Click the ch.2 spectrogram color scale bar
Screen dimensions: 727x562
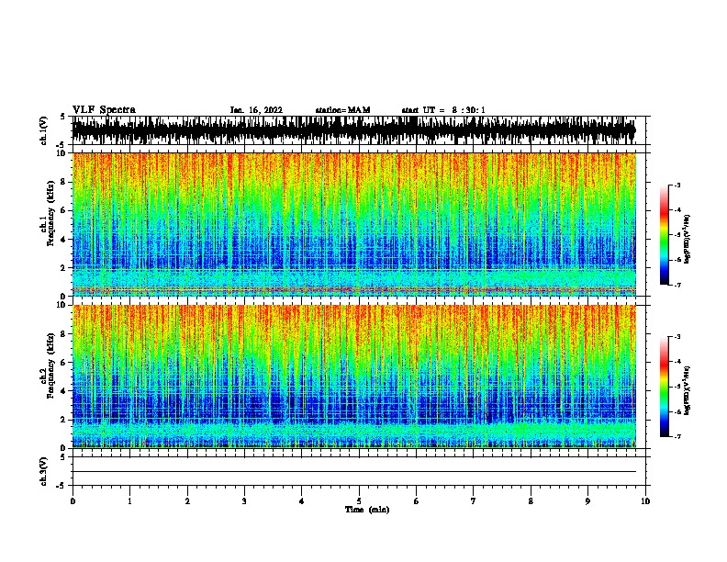tap(665, 387)
